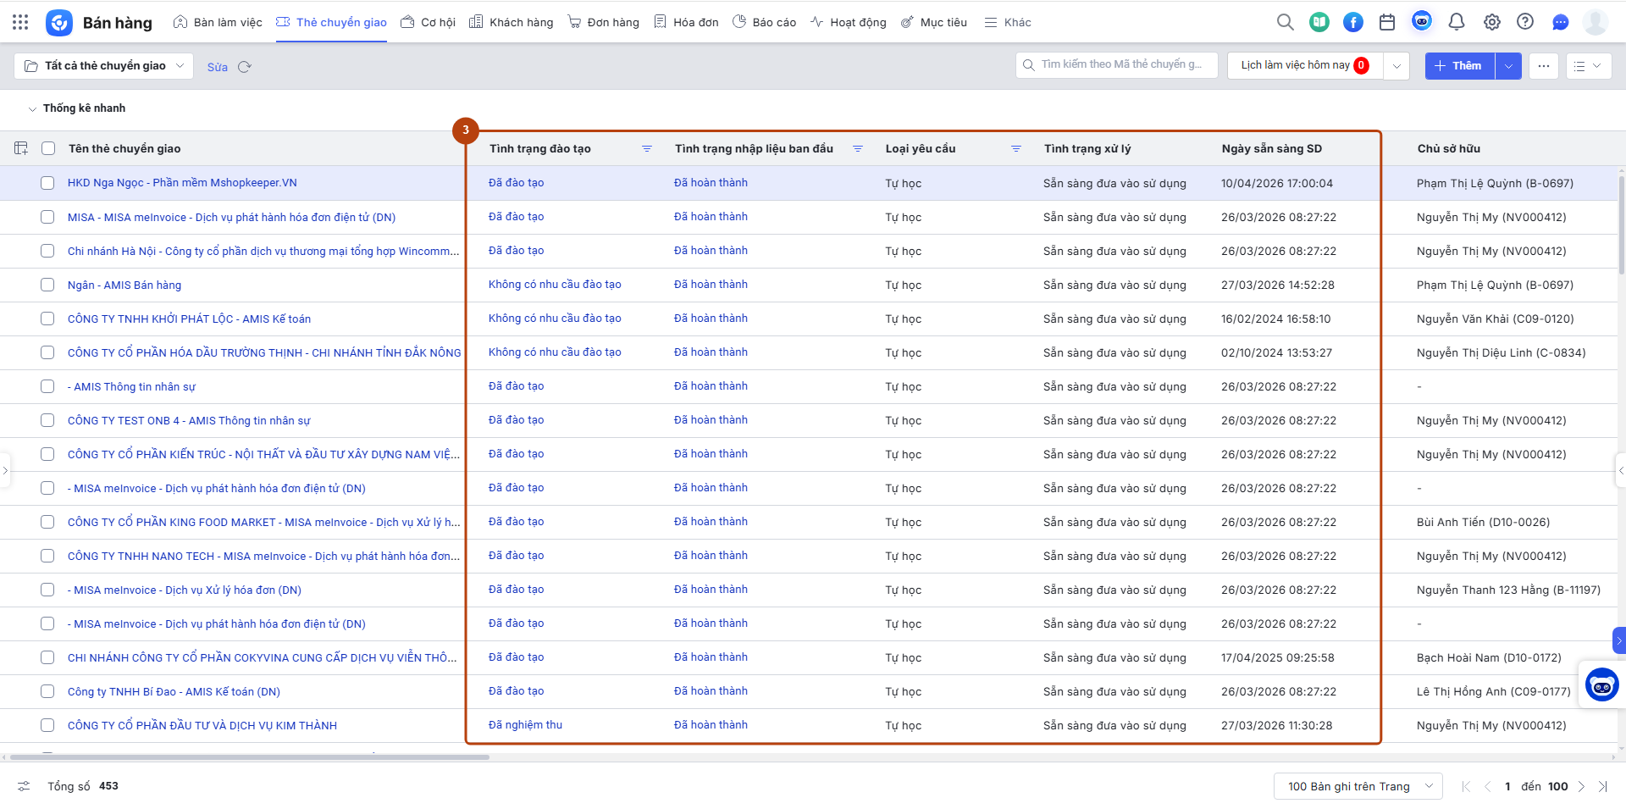Filter the Loại yêu cầu column
Screen dimensions: 1626x809
click(x=1016, y=148)
